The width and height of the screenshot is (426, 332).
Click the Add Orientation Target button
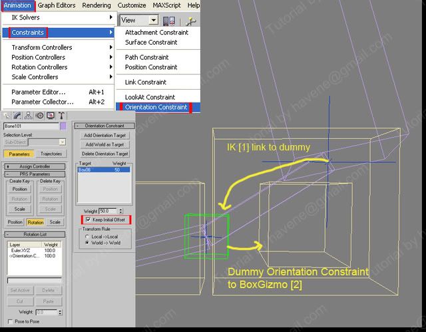[x=105, y=136]
